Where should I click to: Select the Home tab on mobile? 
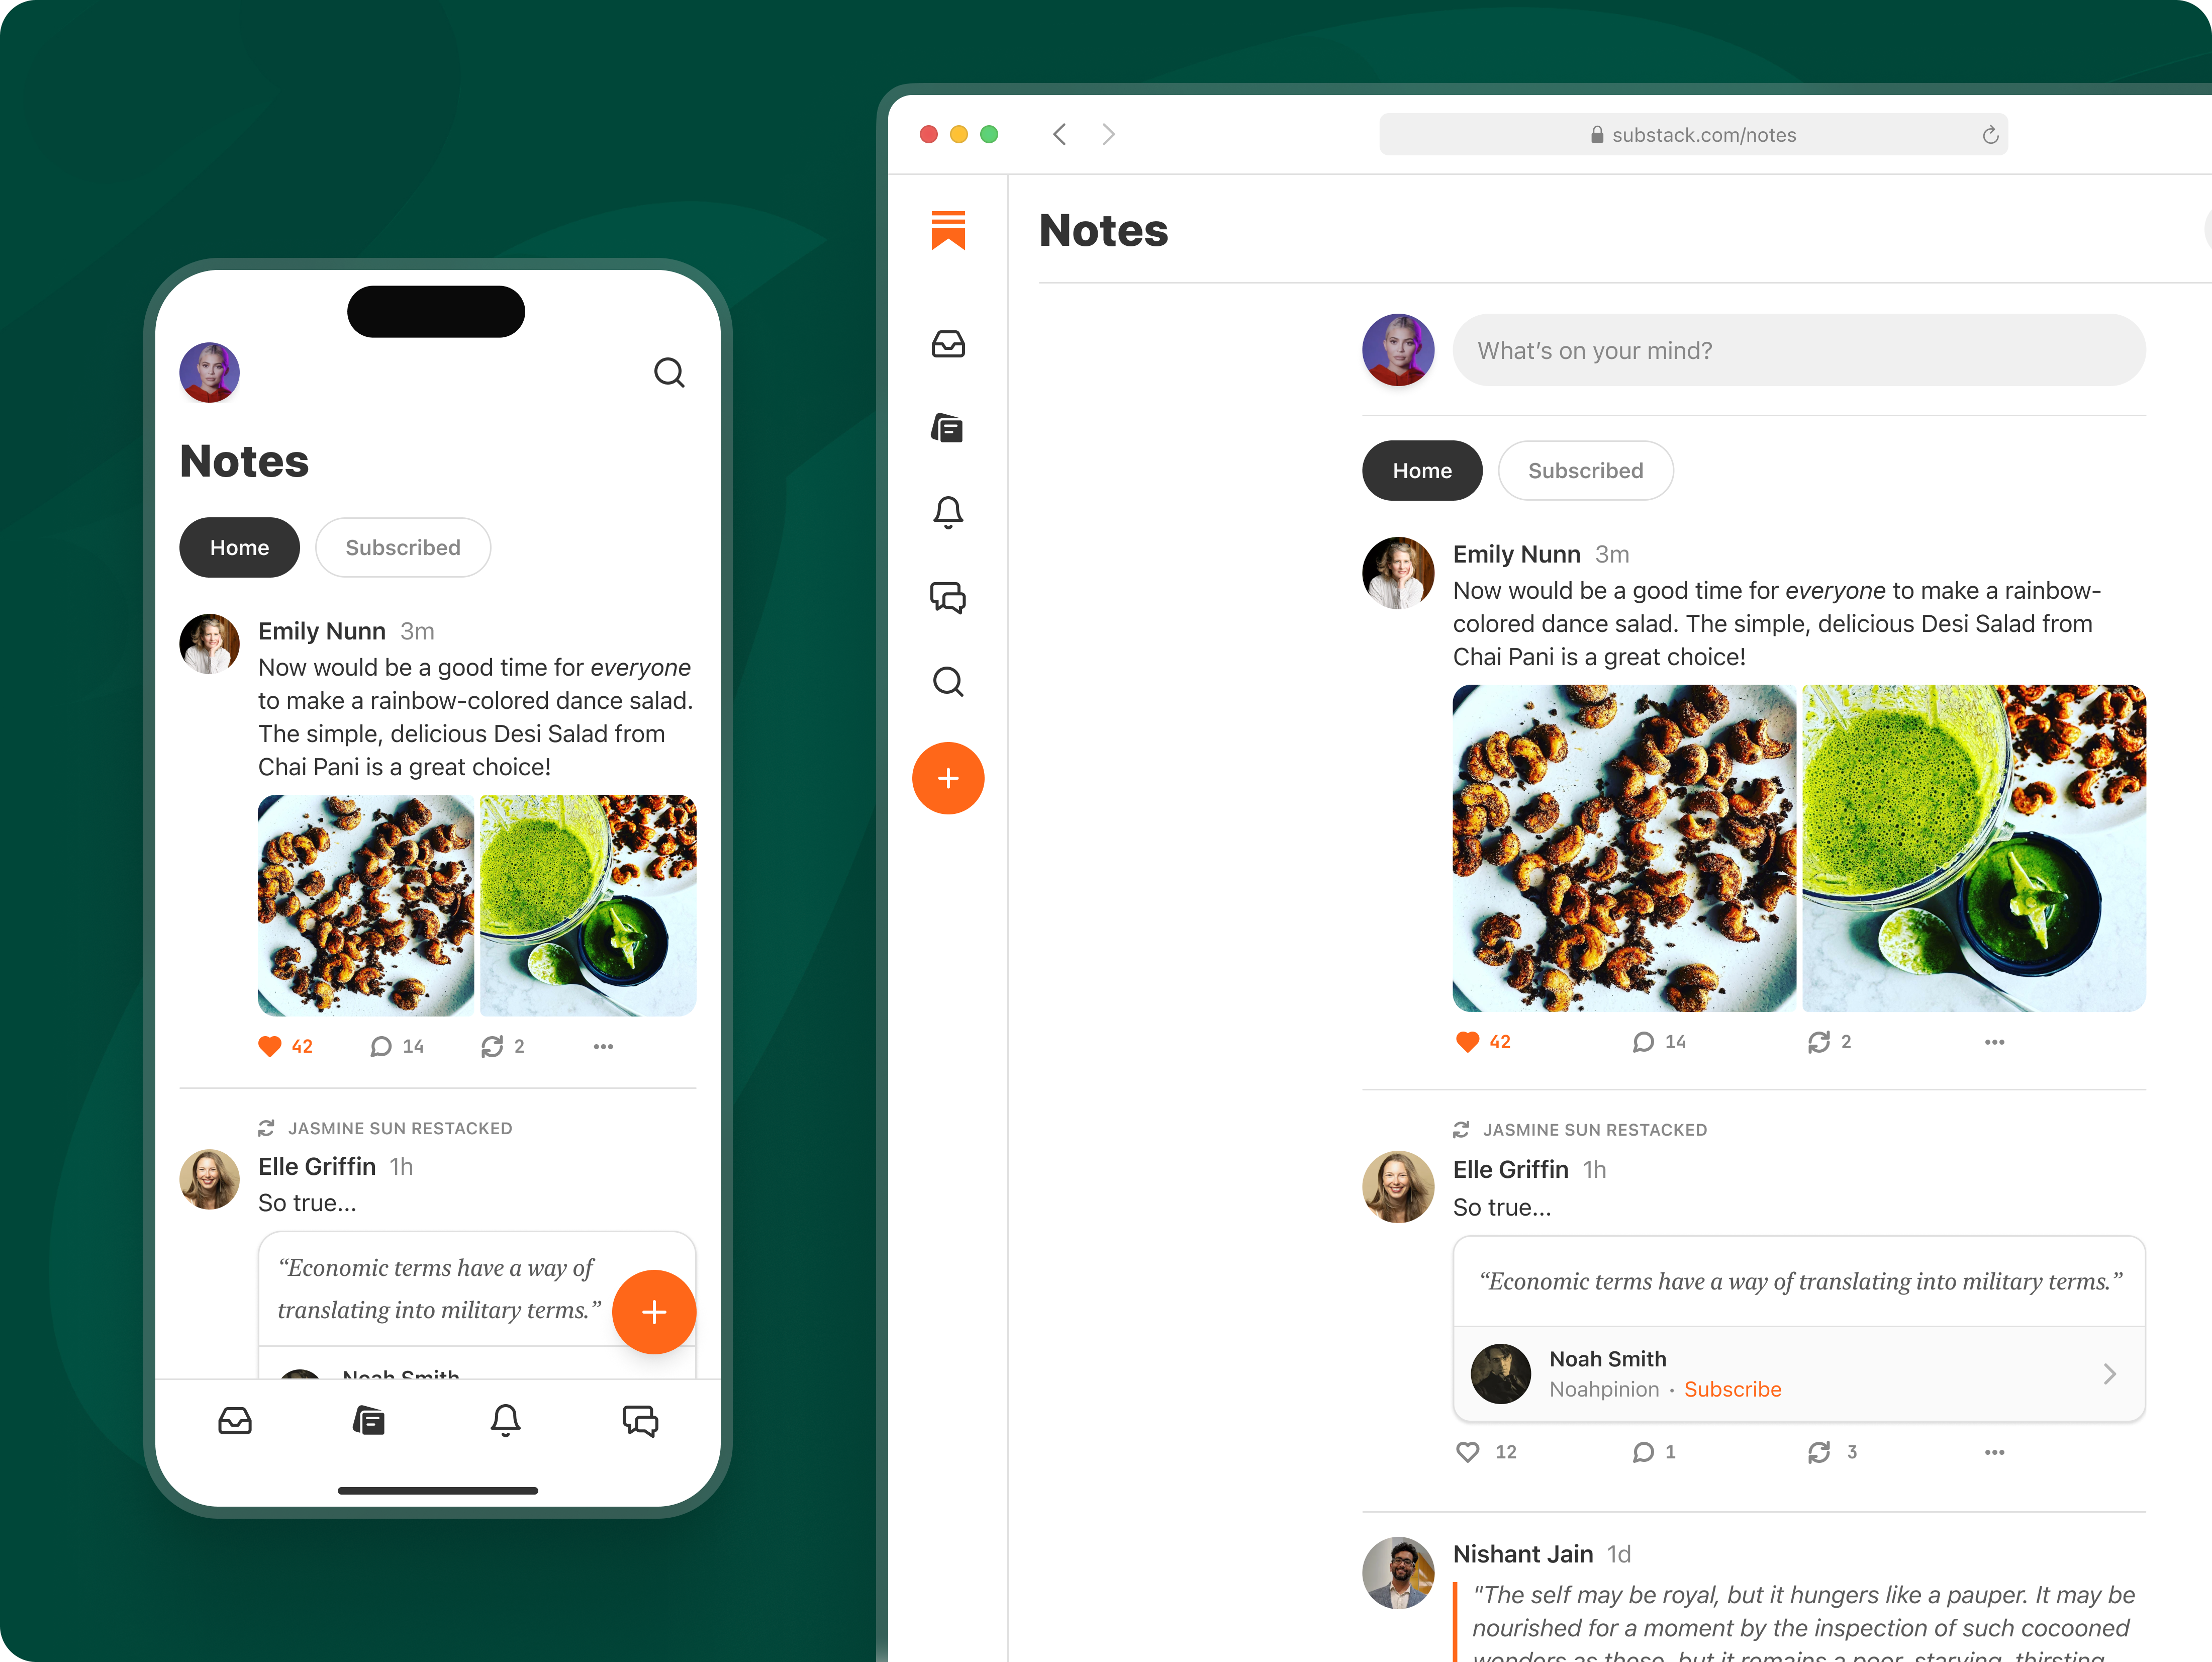point(239,546)
